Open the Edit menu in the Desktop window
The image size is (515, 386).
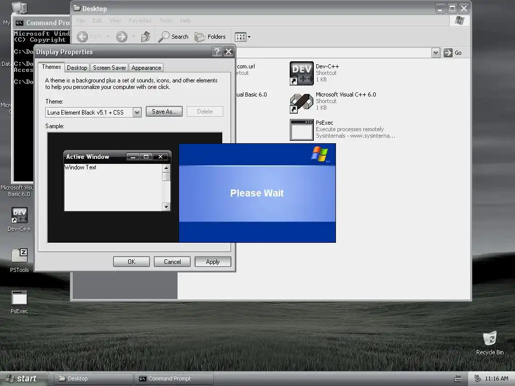[97, 21]
